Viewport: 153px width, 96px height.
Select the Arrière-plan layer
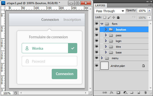click(x=124, y=66)
